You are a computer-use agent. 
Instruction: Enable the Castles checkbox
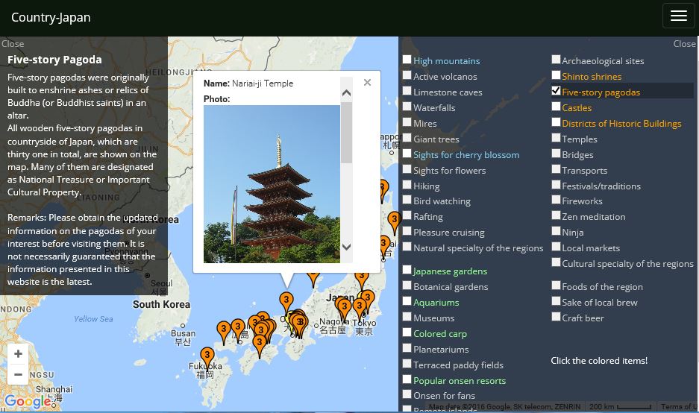pyautogui.click(x=556, y=107)
